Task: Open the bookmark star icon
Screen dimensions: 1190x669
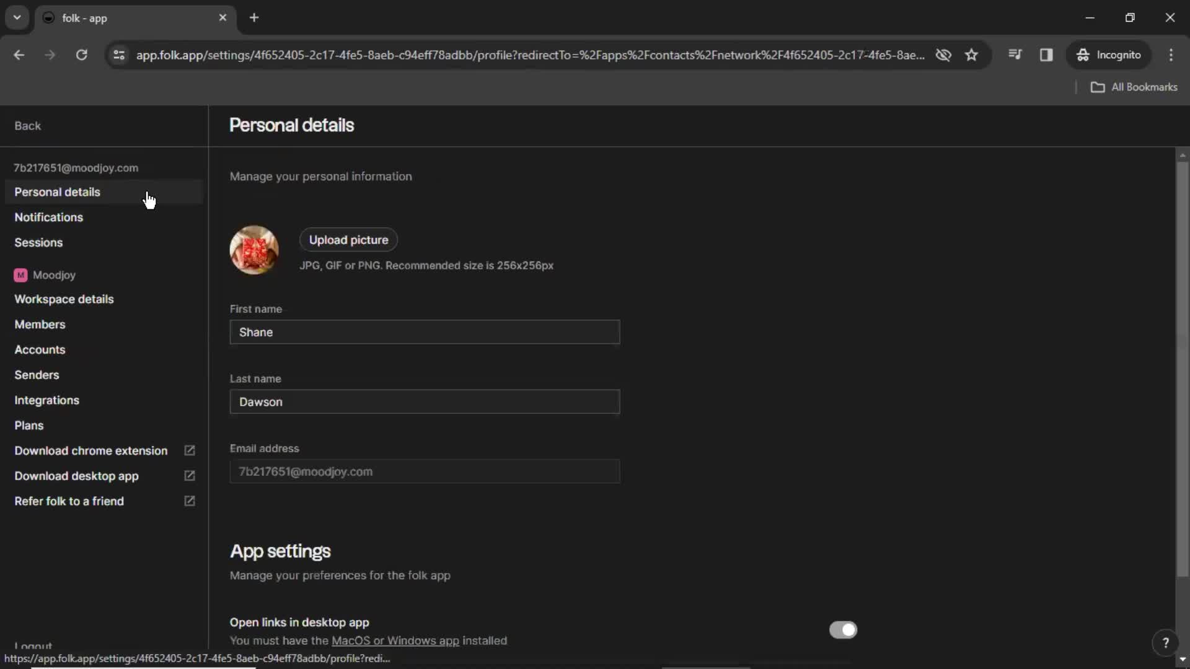Action: point(972,55)
